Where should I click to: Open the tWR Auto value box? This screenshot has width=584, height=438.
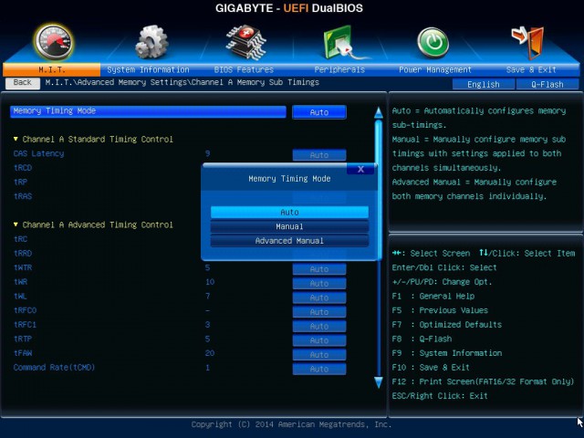319,284
